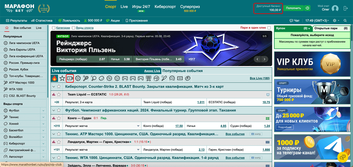Open Результат матча dropdown for Конго — Судан
This screenshot has width=353, height=167.
click(138, 126)
